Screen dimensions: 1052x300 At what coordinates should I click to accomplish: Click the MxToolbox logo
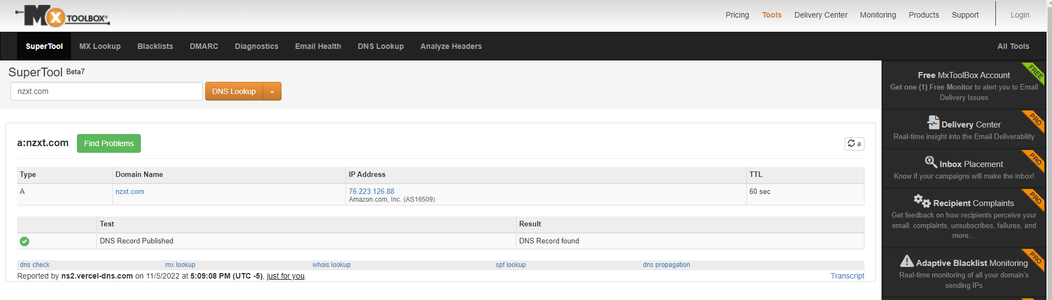(x=62, y=16)
